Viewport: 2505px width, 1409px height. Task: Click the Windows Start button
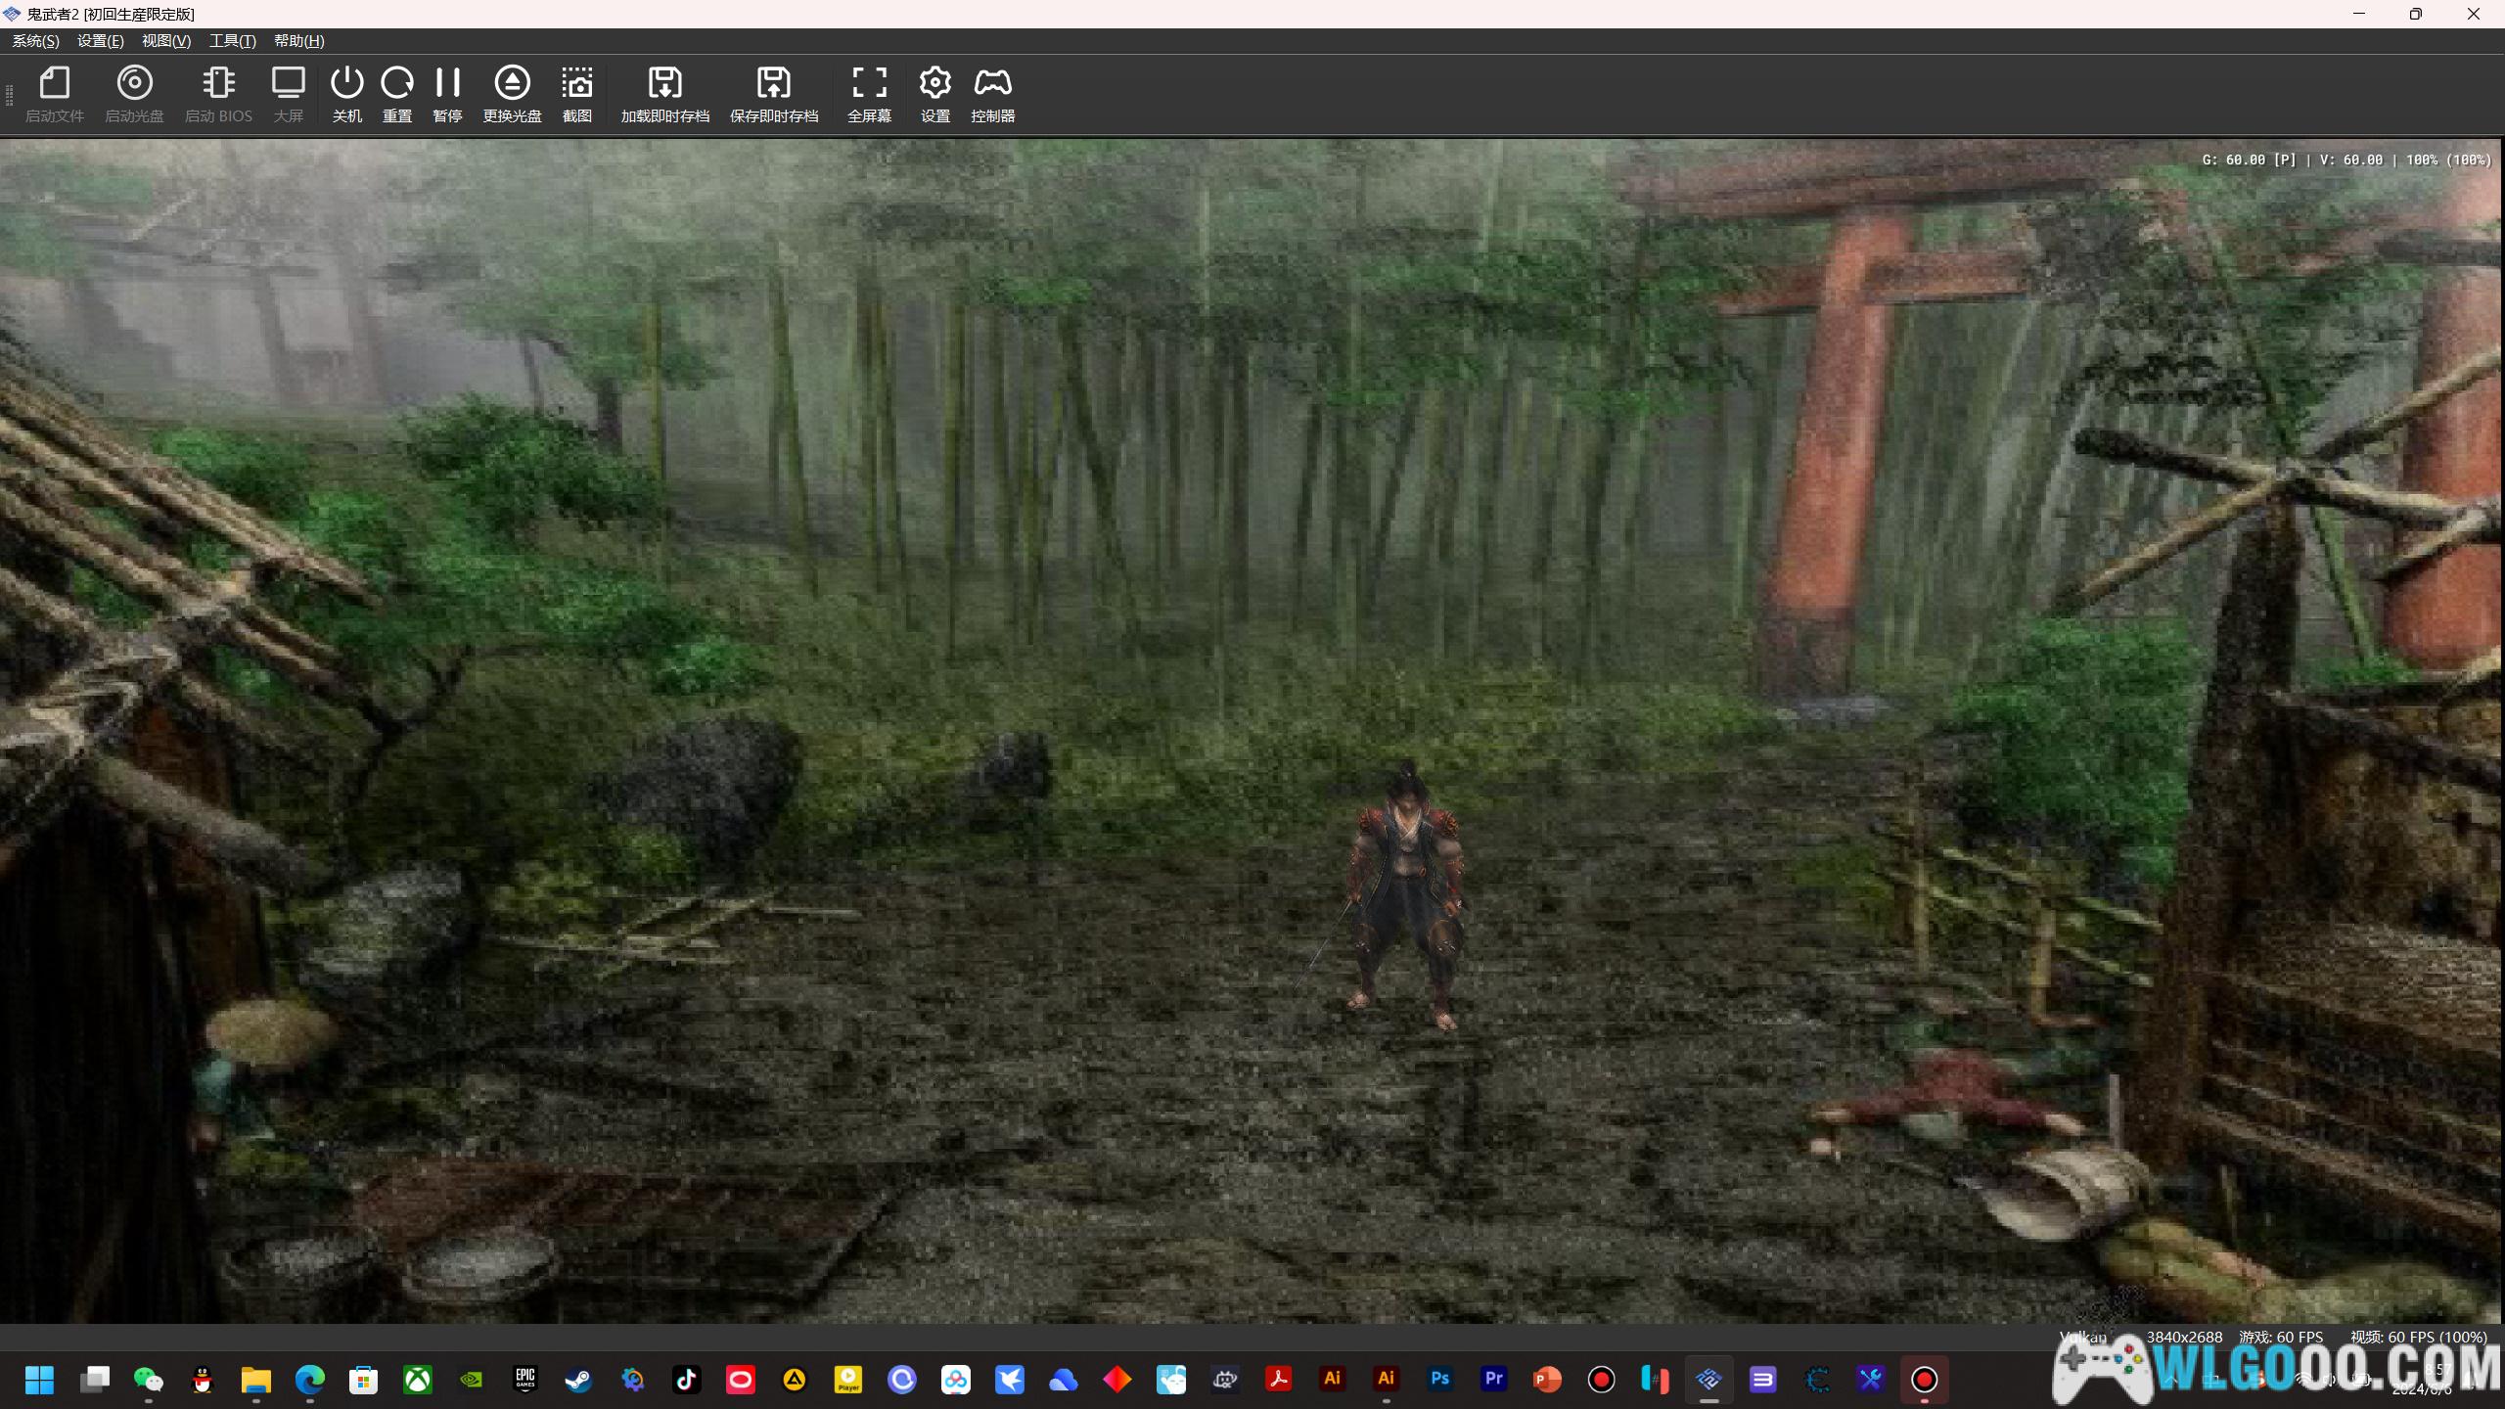(39, 1380)
